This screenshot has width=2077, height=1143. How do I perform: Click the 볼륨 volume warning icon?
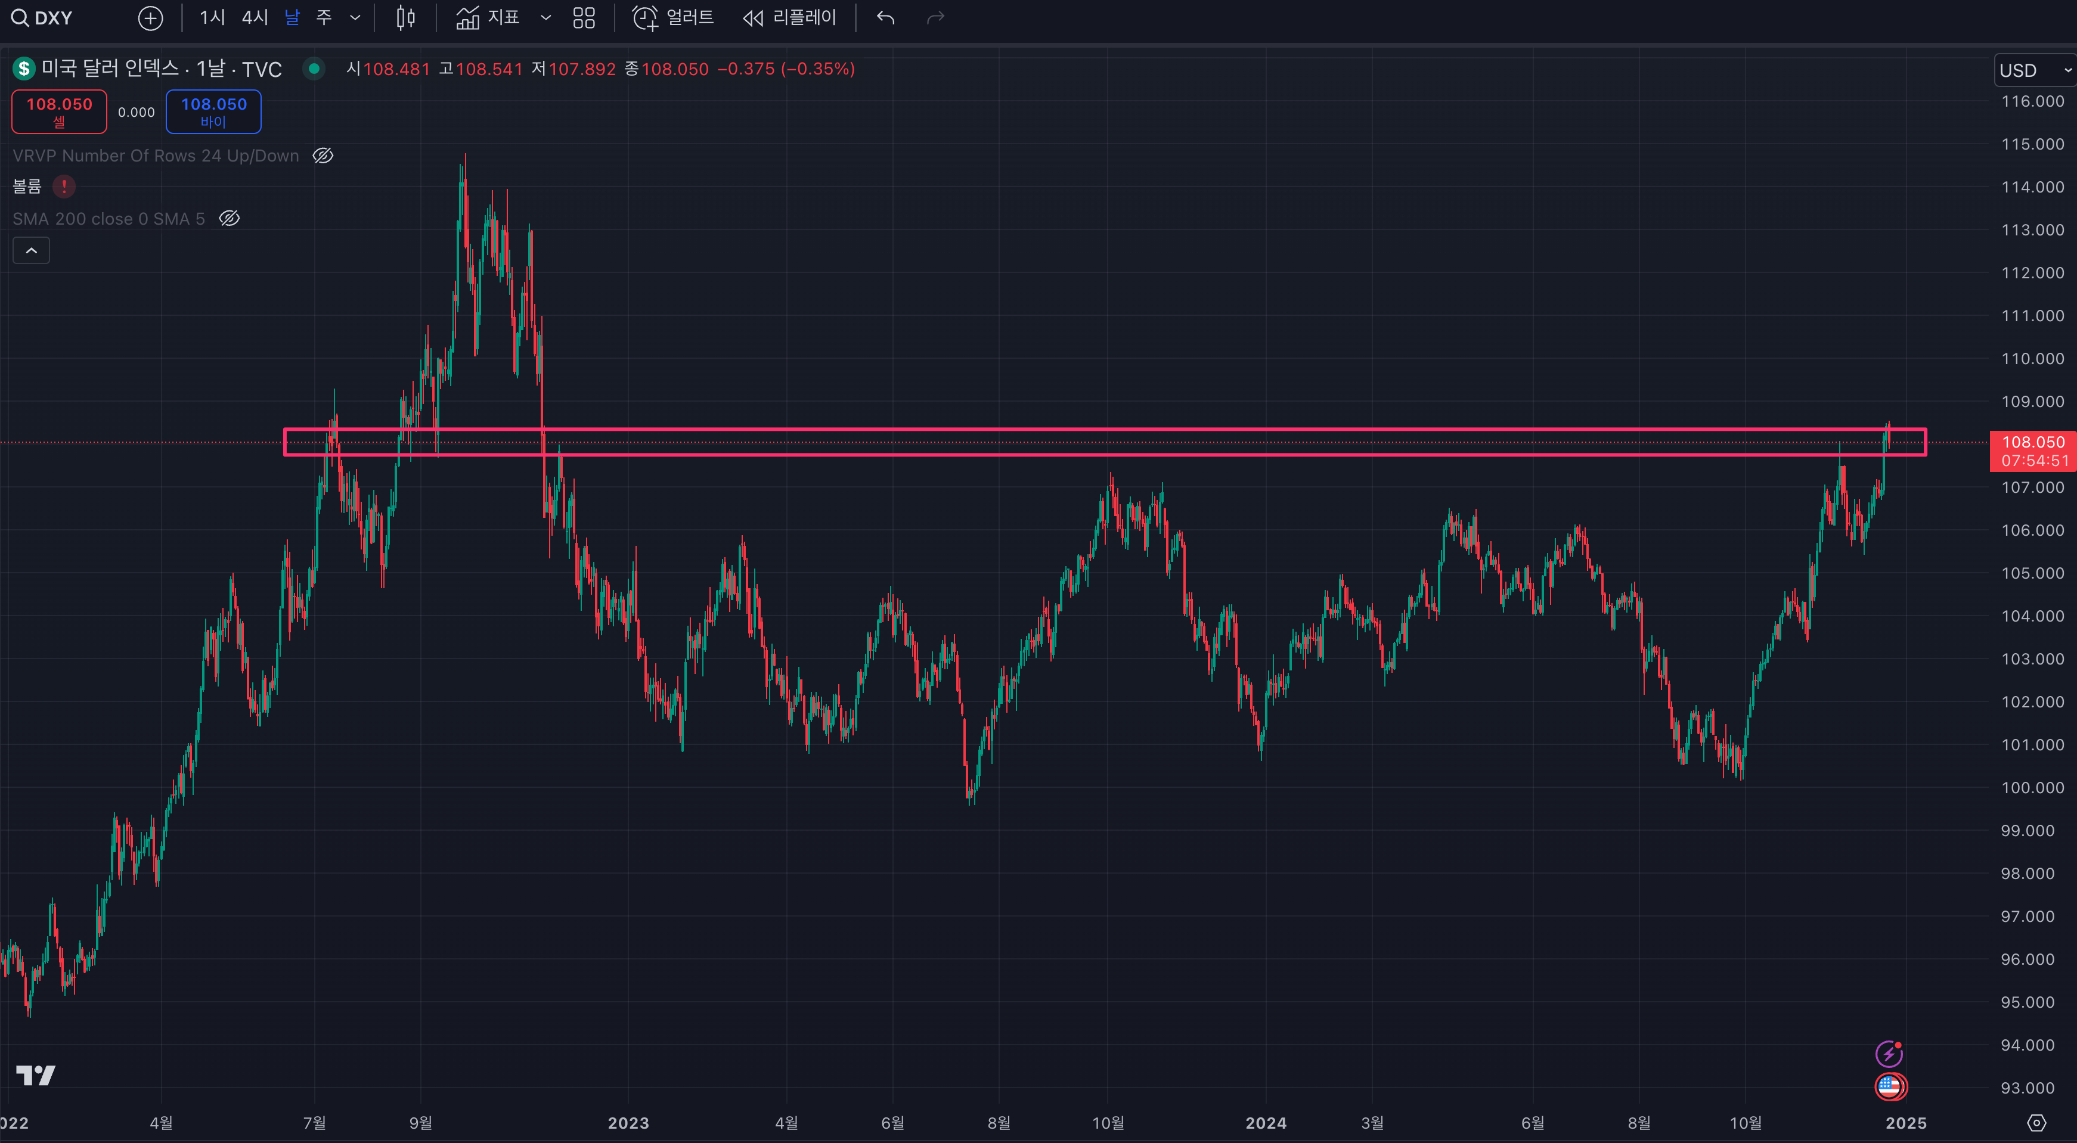pyautogui.click(x=64, y=187)
